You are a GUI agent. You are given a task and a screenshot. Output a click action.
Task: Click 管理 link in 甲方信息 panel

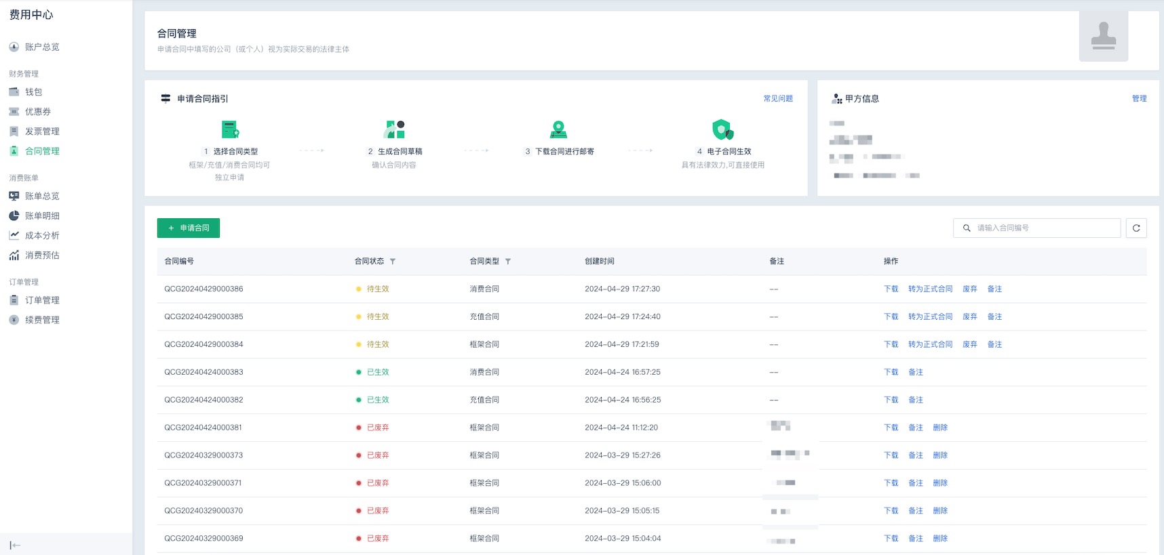coord(1139,99)
